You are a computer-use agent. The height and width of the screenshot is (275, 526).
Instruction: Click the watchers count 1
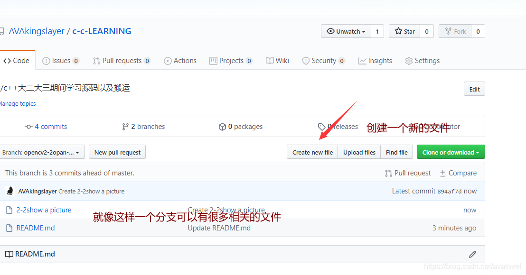(x=377, y=31)
